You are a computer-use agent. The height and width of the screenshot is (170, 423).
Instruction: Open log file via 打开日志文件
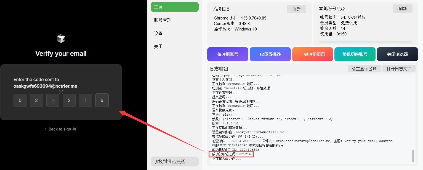point(399,69)
